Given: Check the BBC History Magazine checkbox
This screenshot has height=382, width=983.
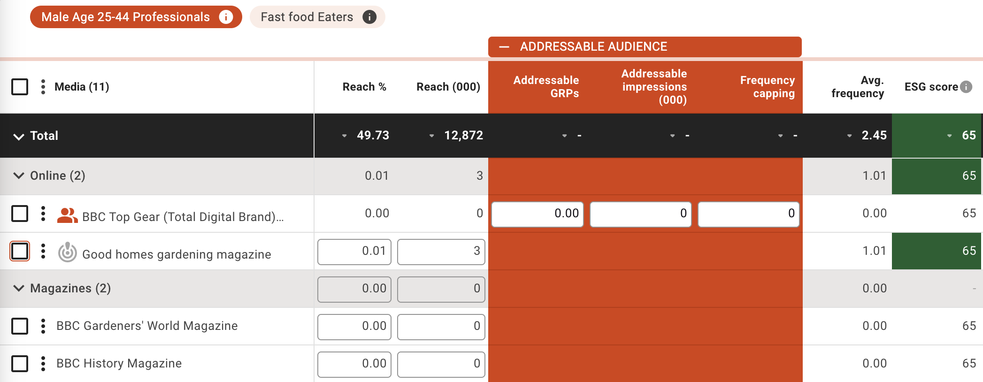Looking at the screenshot, I should [x=20, y=364].
